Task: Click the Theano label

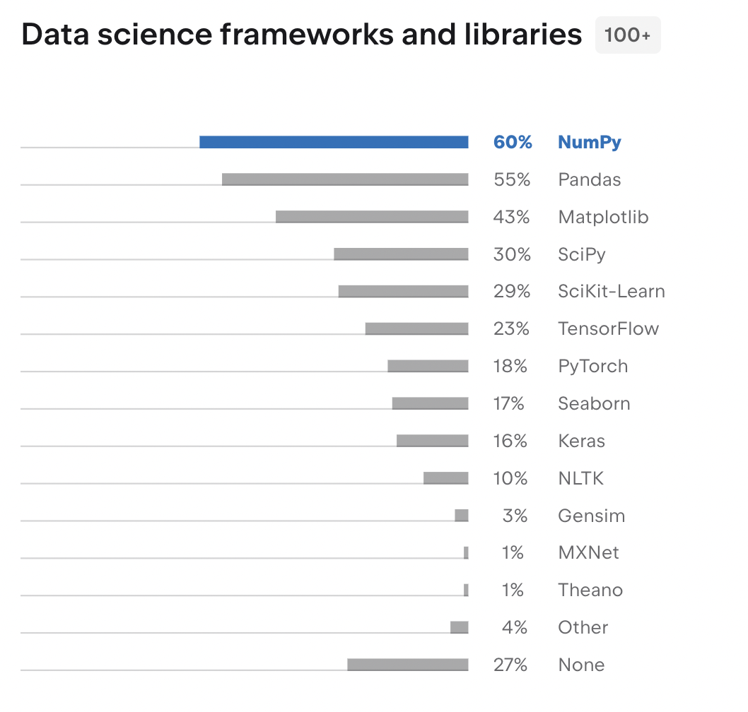Action: [590, 590]
